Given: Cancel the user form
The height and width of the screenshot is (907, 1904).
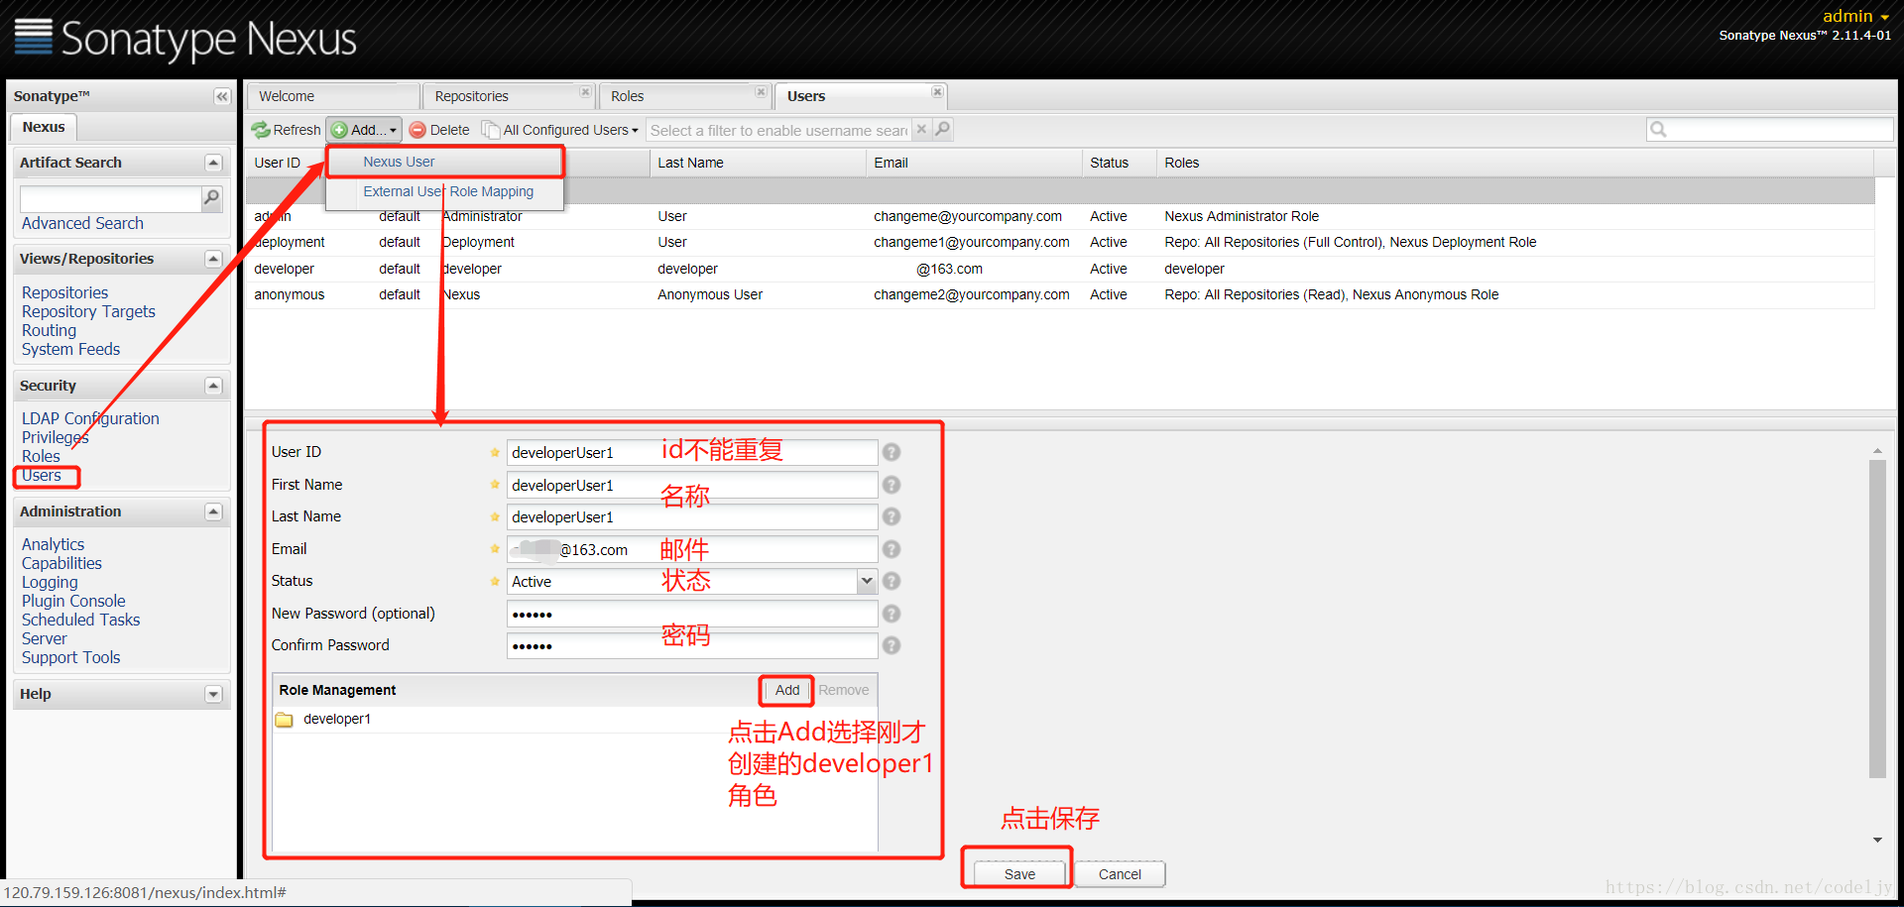Looking at the screenshot, I should (x=1120, y=874).
